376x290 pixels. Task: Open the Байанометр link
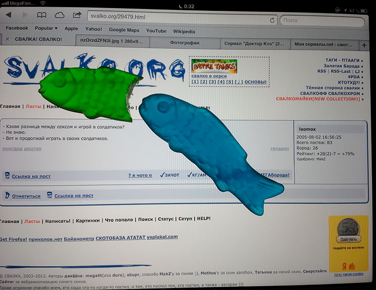[x=79, y=239]
